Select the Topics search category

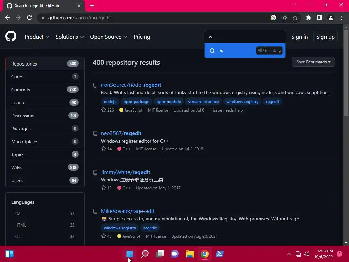45,155
